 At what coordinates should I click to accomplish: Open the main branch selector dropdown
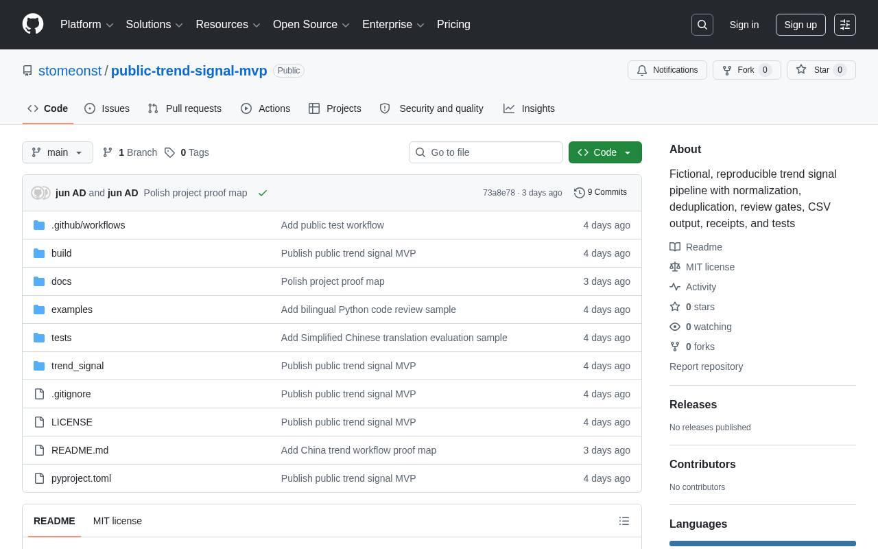58,152
